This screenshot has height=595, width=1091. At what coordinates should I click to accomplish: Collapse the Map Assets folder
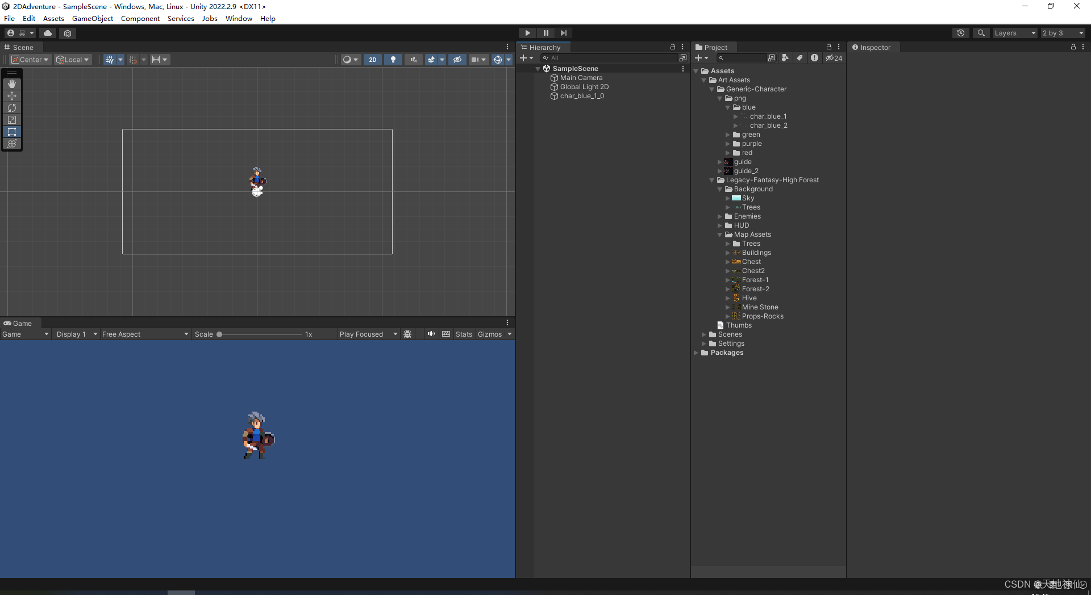[x=719, y=234]
